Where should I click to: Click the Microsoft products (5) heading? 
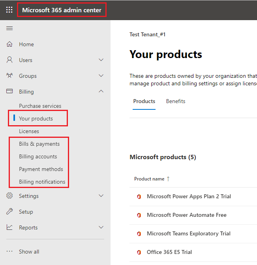pyautogui.click(x=163, y=157)
